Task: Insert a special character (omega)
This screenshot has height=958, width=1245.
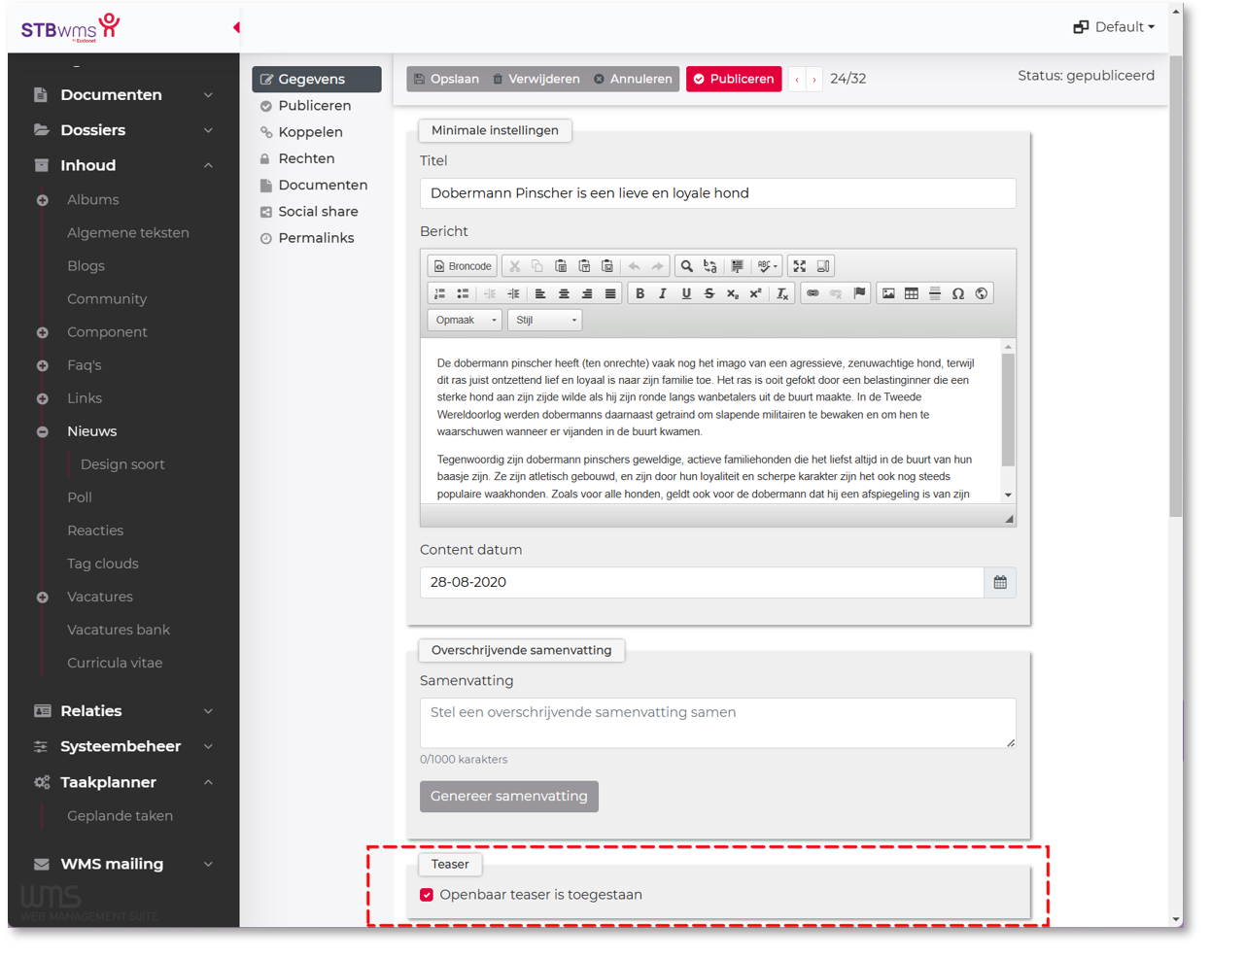Action: coord(958,293)
